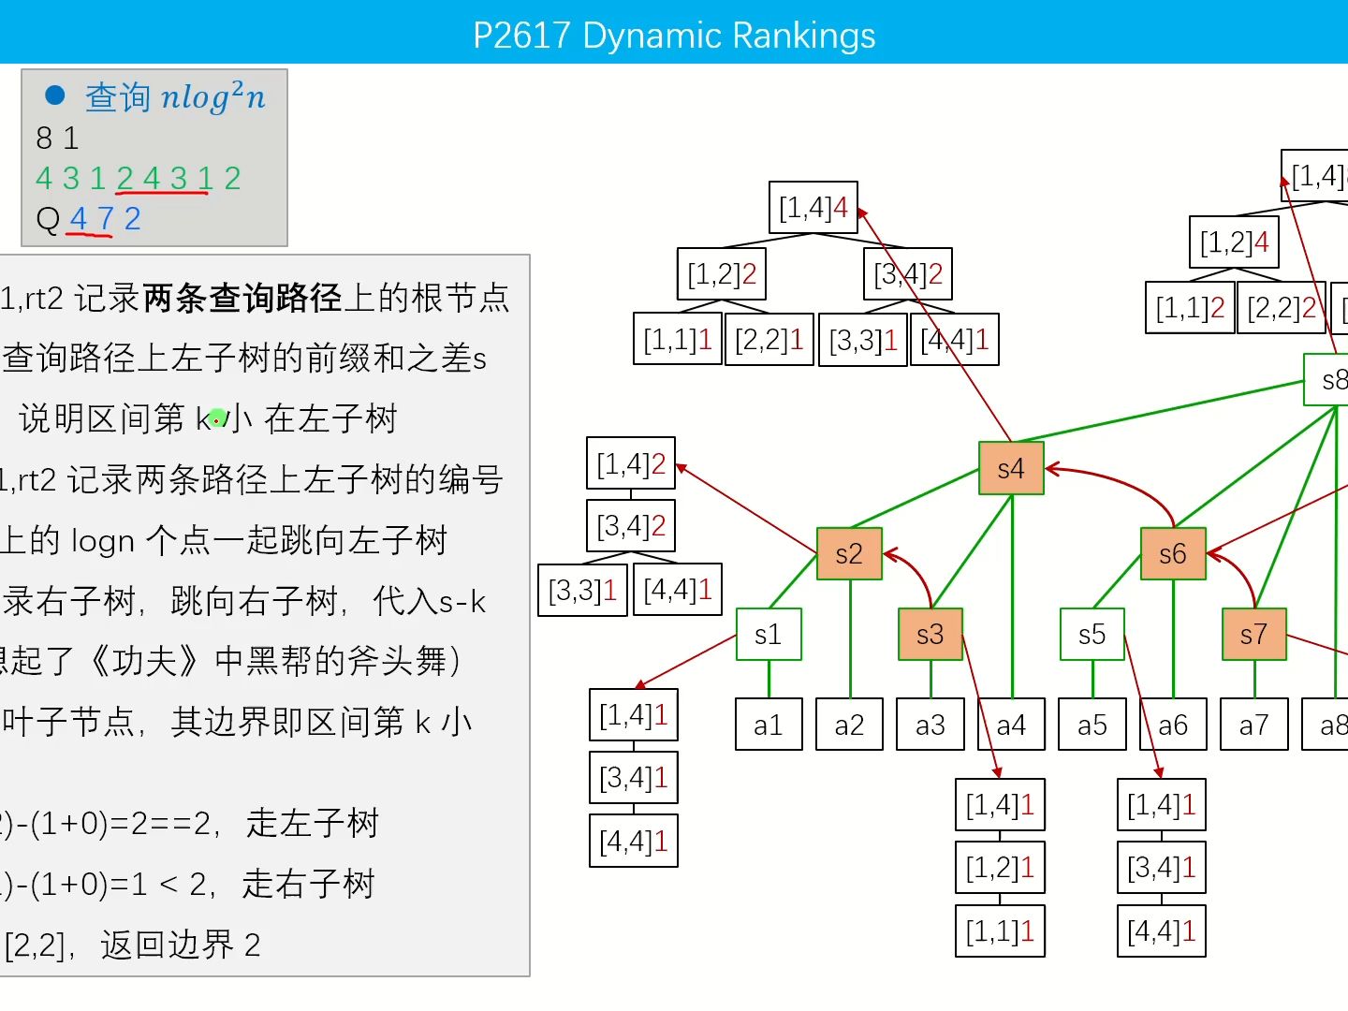The width and height of the screenshot is (1348, 1011).
Task: Click the line ending 两条查询路径上的根节点
Action: 255,298
